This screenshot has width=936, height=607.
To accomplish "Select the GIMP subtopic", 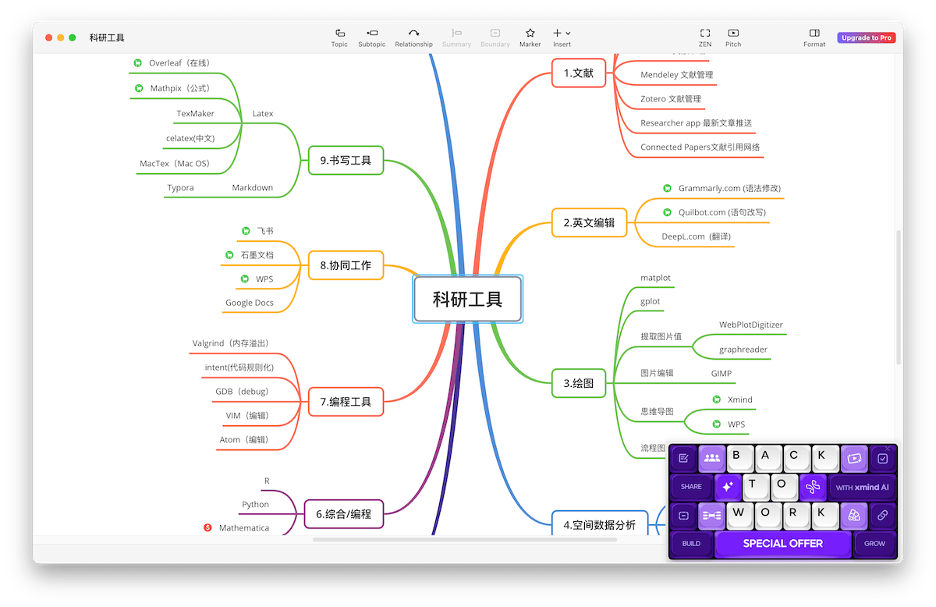I will 721,374.
